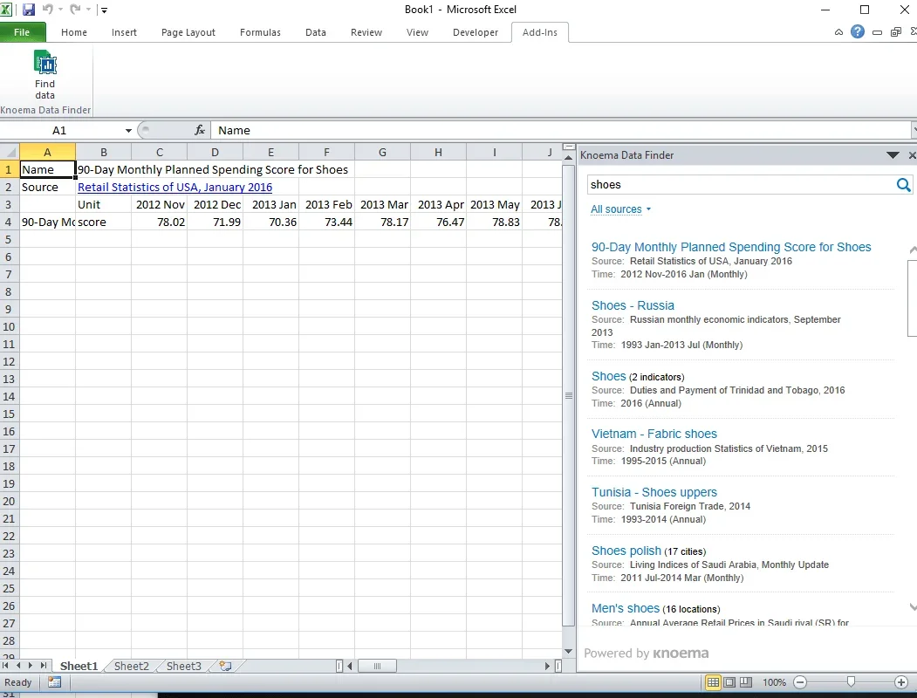Open the Vietnam - Fabric shoes result

[x=654, y=434]
